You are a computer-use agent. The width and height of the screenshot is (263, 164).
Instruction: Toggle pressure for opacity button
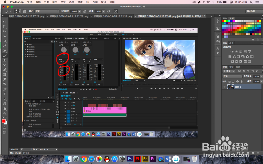pyautogui.click(x=85, y=11)
